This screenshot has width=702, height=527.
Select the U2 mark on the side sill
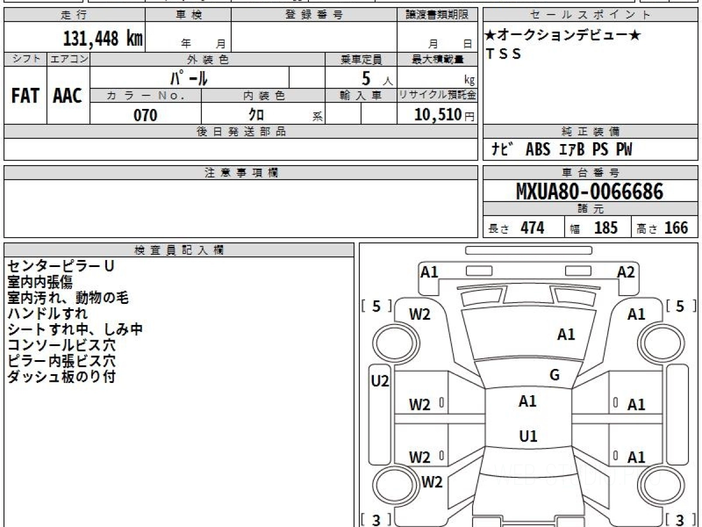380,382
